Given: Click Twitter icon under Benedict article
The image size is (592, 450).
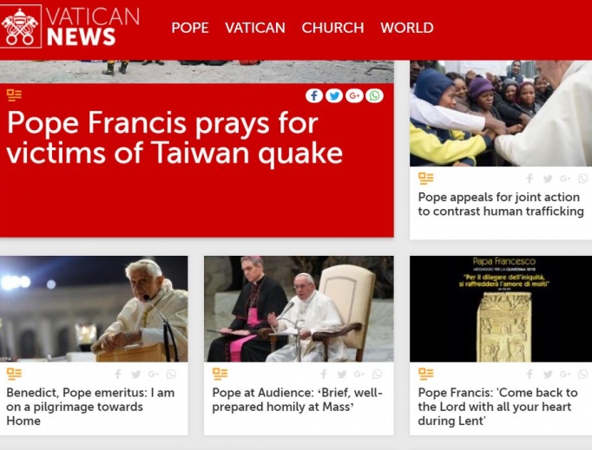Looking at the screenshot, I should (136, 375).
